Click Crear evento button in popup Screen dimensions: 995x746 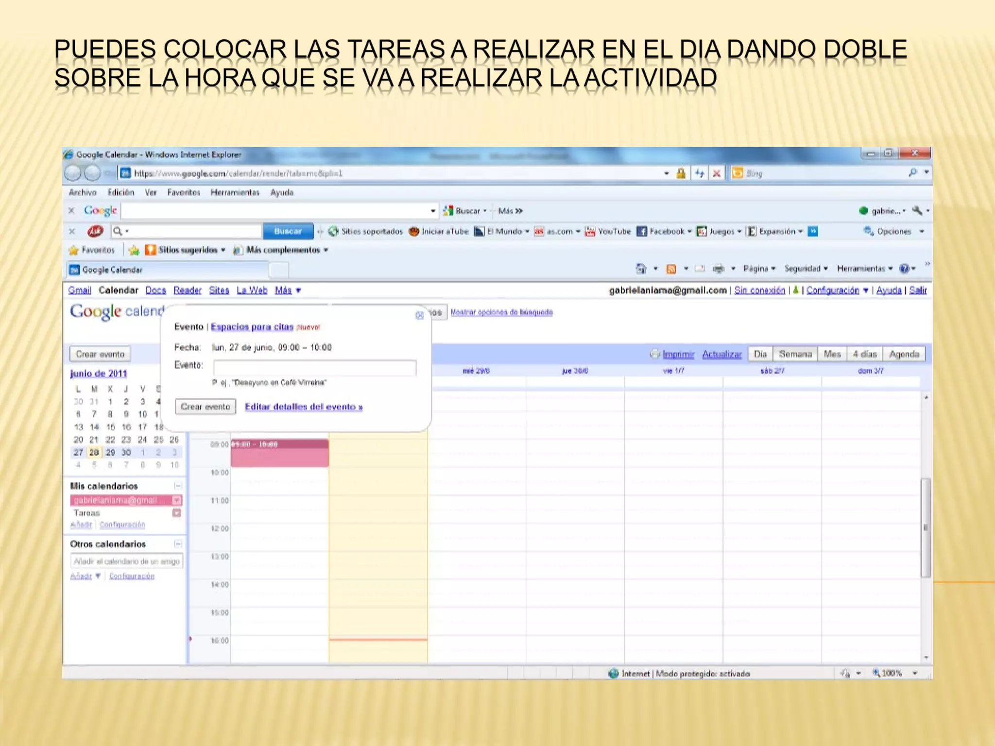pyautogui.click(x=206, y=407)
